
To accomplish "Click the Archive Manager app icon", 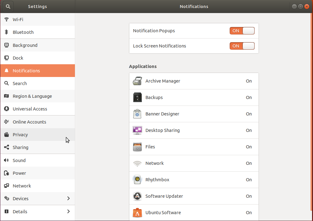I will click(x=137, y=81).
